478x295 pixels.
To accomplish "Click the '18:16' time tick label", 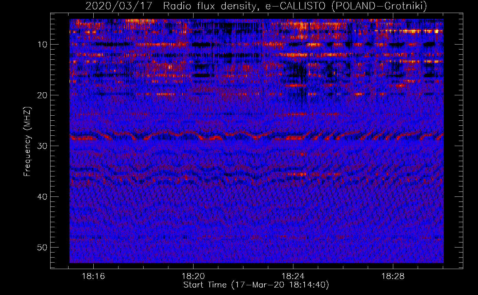I will pyautogui.click(x=93, y=276).
